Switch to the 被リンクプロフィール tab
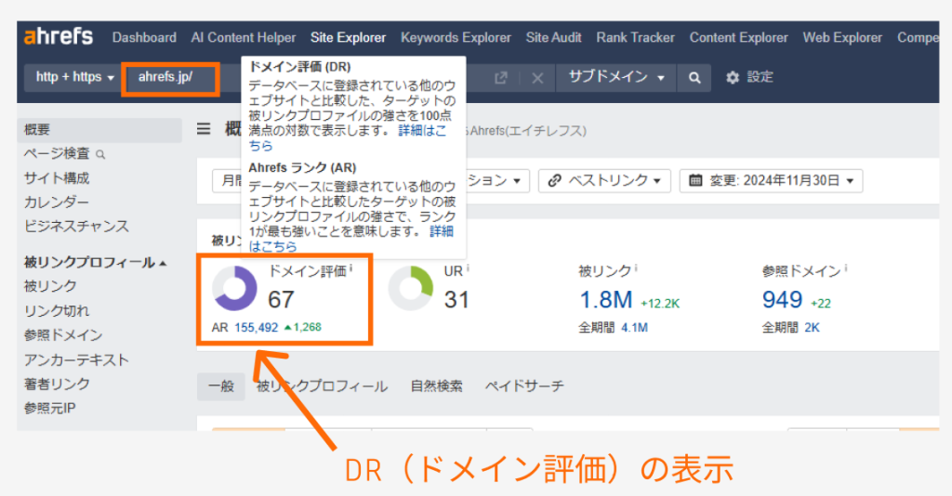This screenshot has height=496, width=952. click(322, 386)
